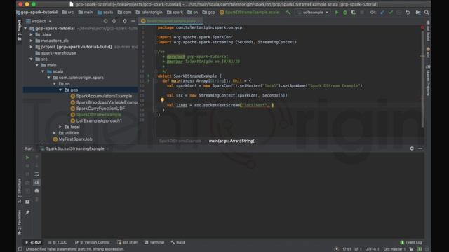Viewport: 449px width, 252px height.
Task: Toggle scroll to end in Run console
Action: click(x=36, y=182)
